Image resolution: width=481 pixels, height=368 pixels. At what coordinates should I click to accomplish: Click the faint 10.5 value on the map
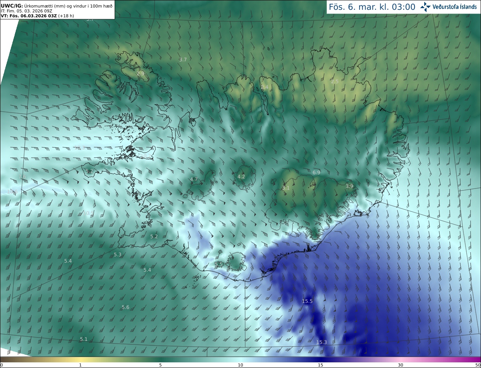click(x=88, y=213)
